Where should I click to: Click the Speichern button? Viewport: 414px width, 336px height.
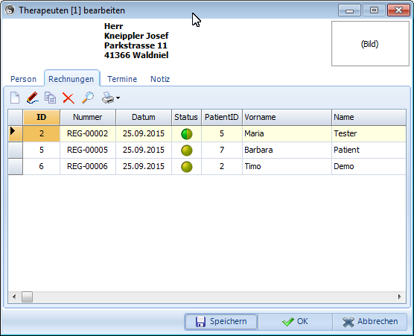pyautogui.click(x=221, y=321)
